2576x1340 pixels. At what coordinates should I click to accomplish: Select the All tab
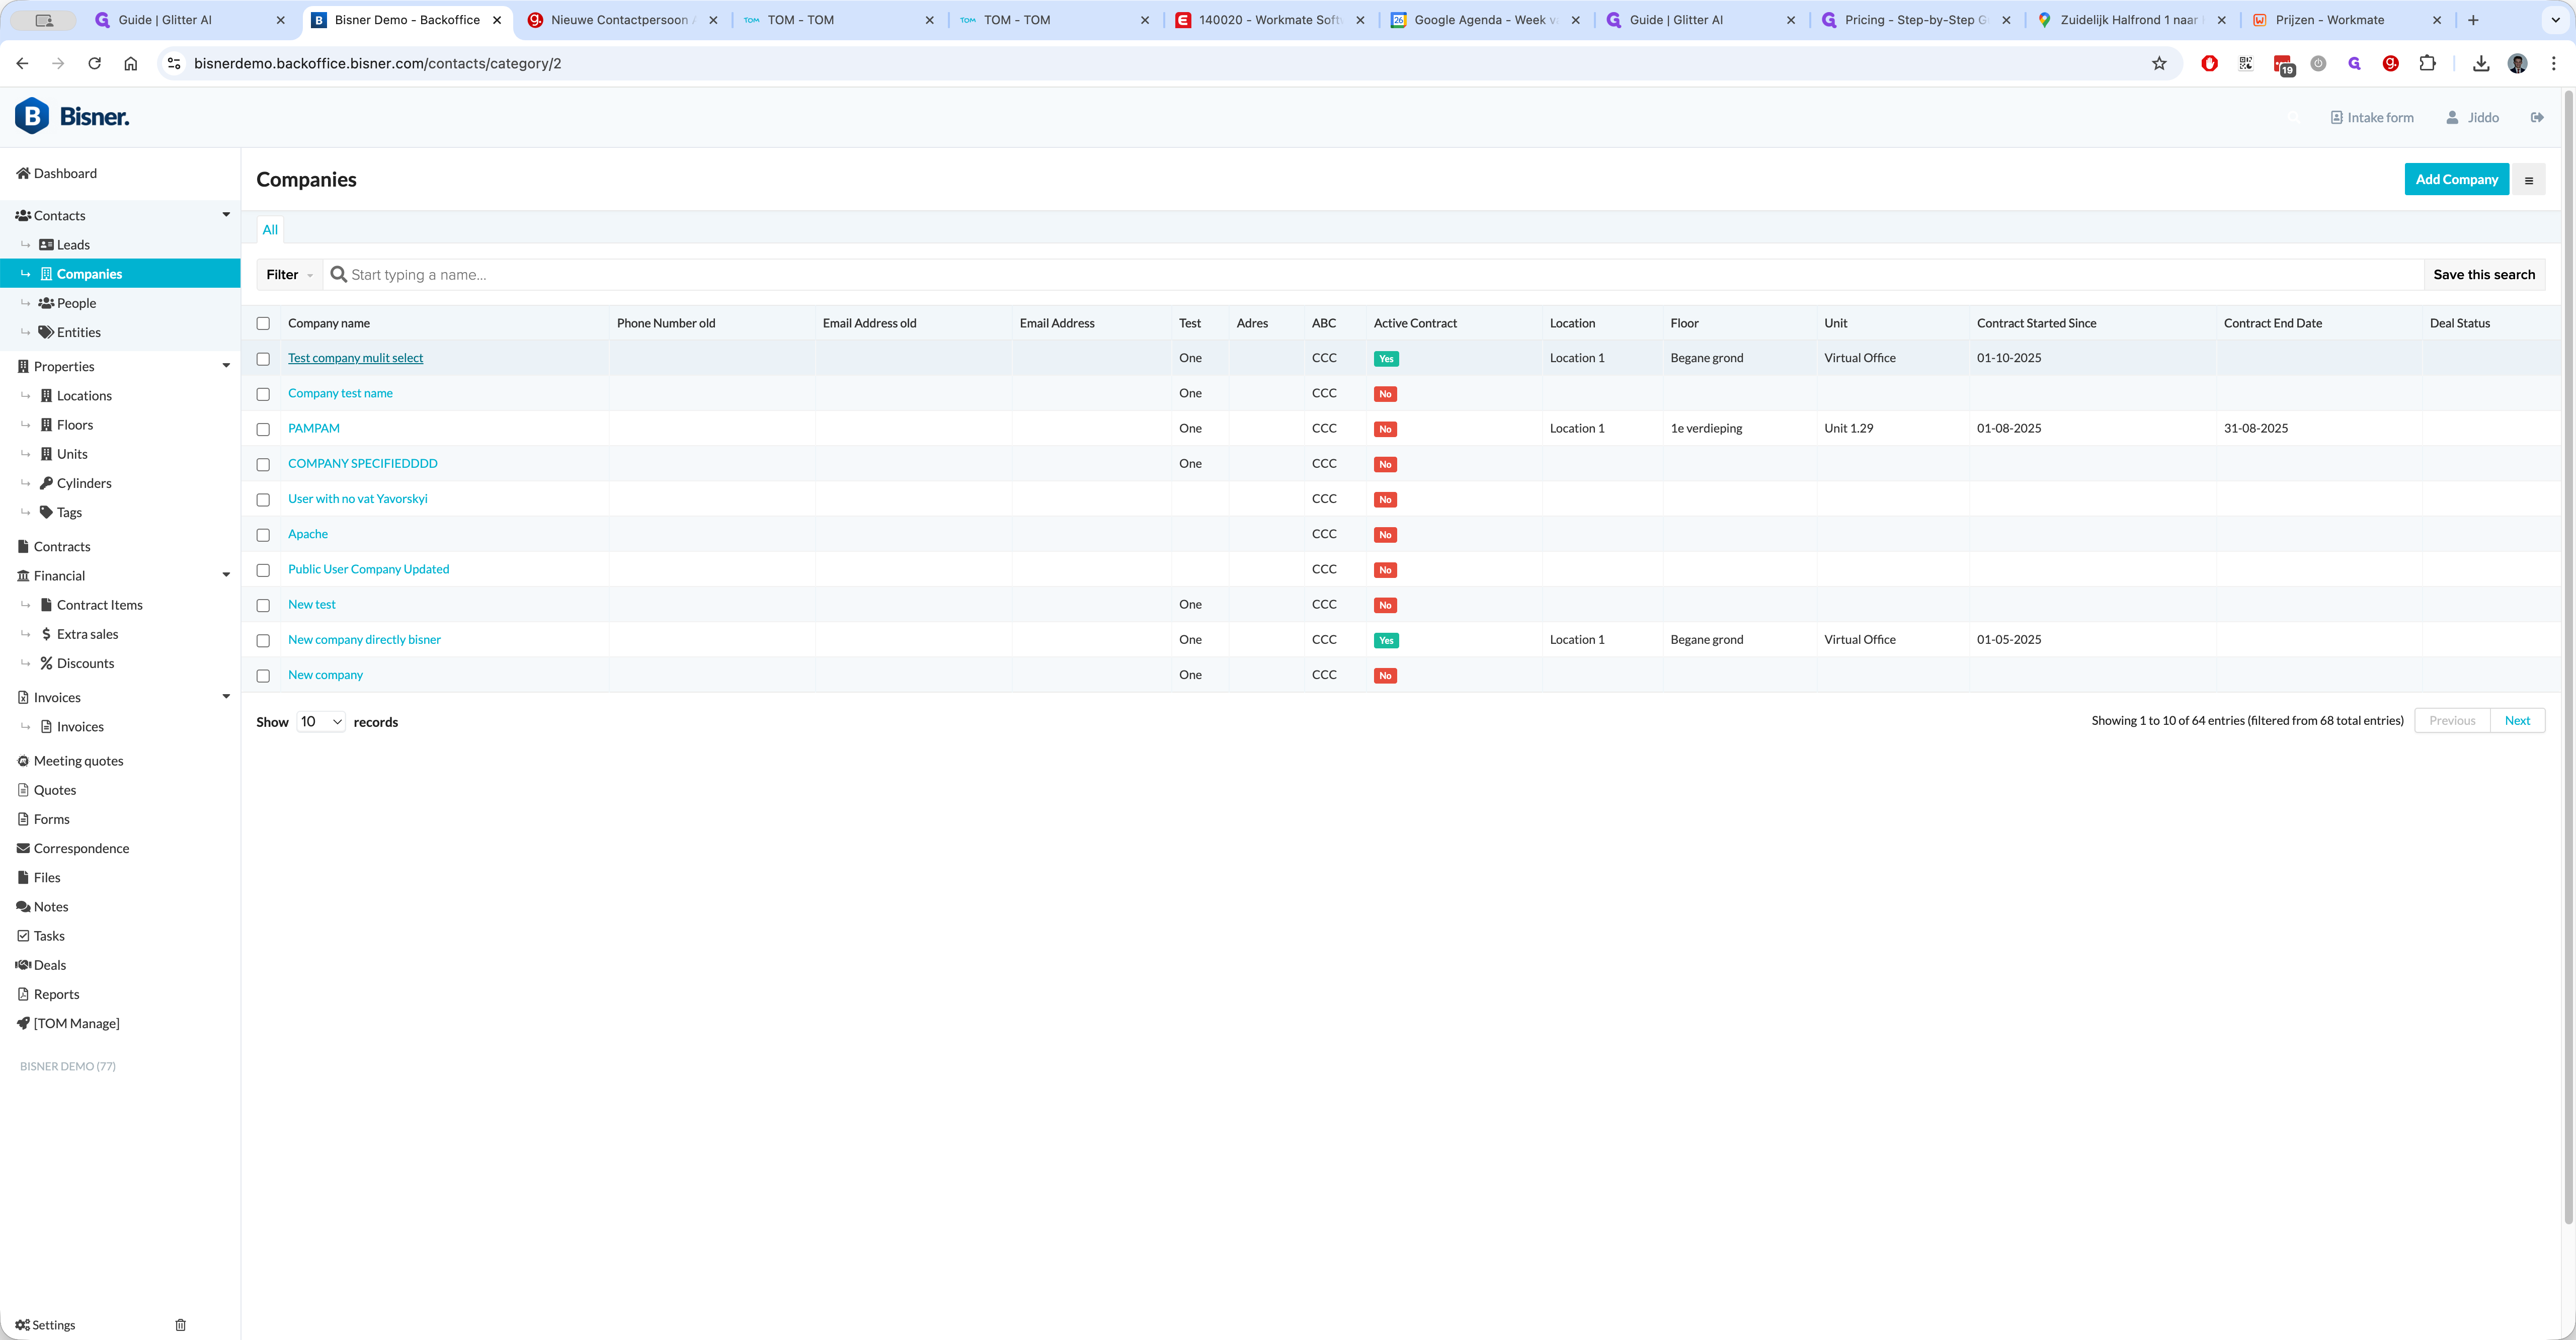(x=270, y=230)
